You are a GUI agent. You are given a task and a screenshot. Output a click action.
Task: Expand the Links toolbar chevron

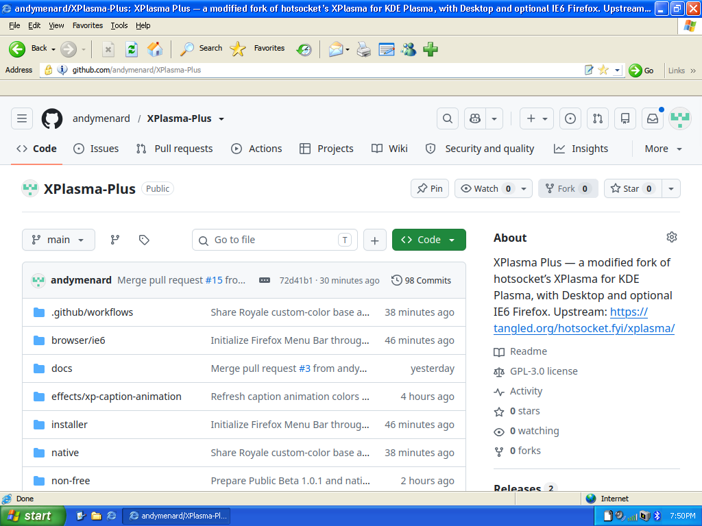693,71
